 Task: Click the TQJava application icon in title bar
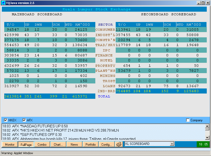click(3, 3)
